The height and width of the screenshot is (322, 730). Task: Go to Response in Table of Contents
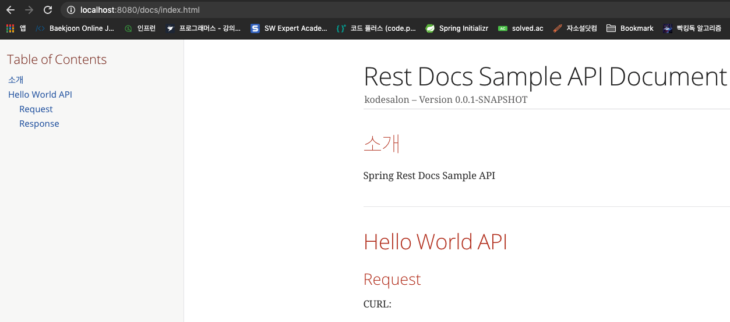point(39,123)
